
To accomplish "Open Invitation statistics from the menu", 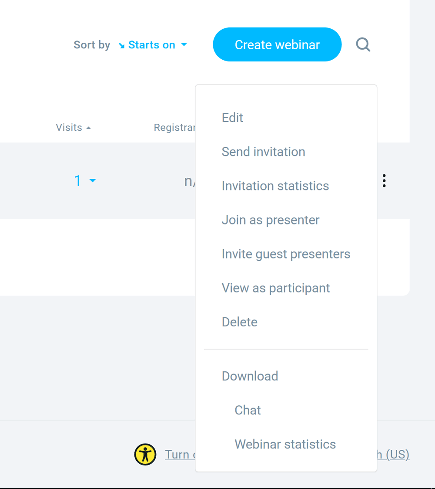I will pos(275,186).
